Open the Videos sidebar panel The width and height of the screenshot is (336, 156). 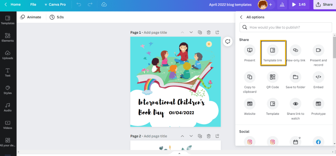(8, 125)
